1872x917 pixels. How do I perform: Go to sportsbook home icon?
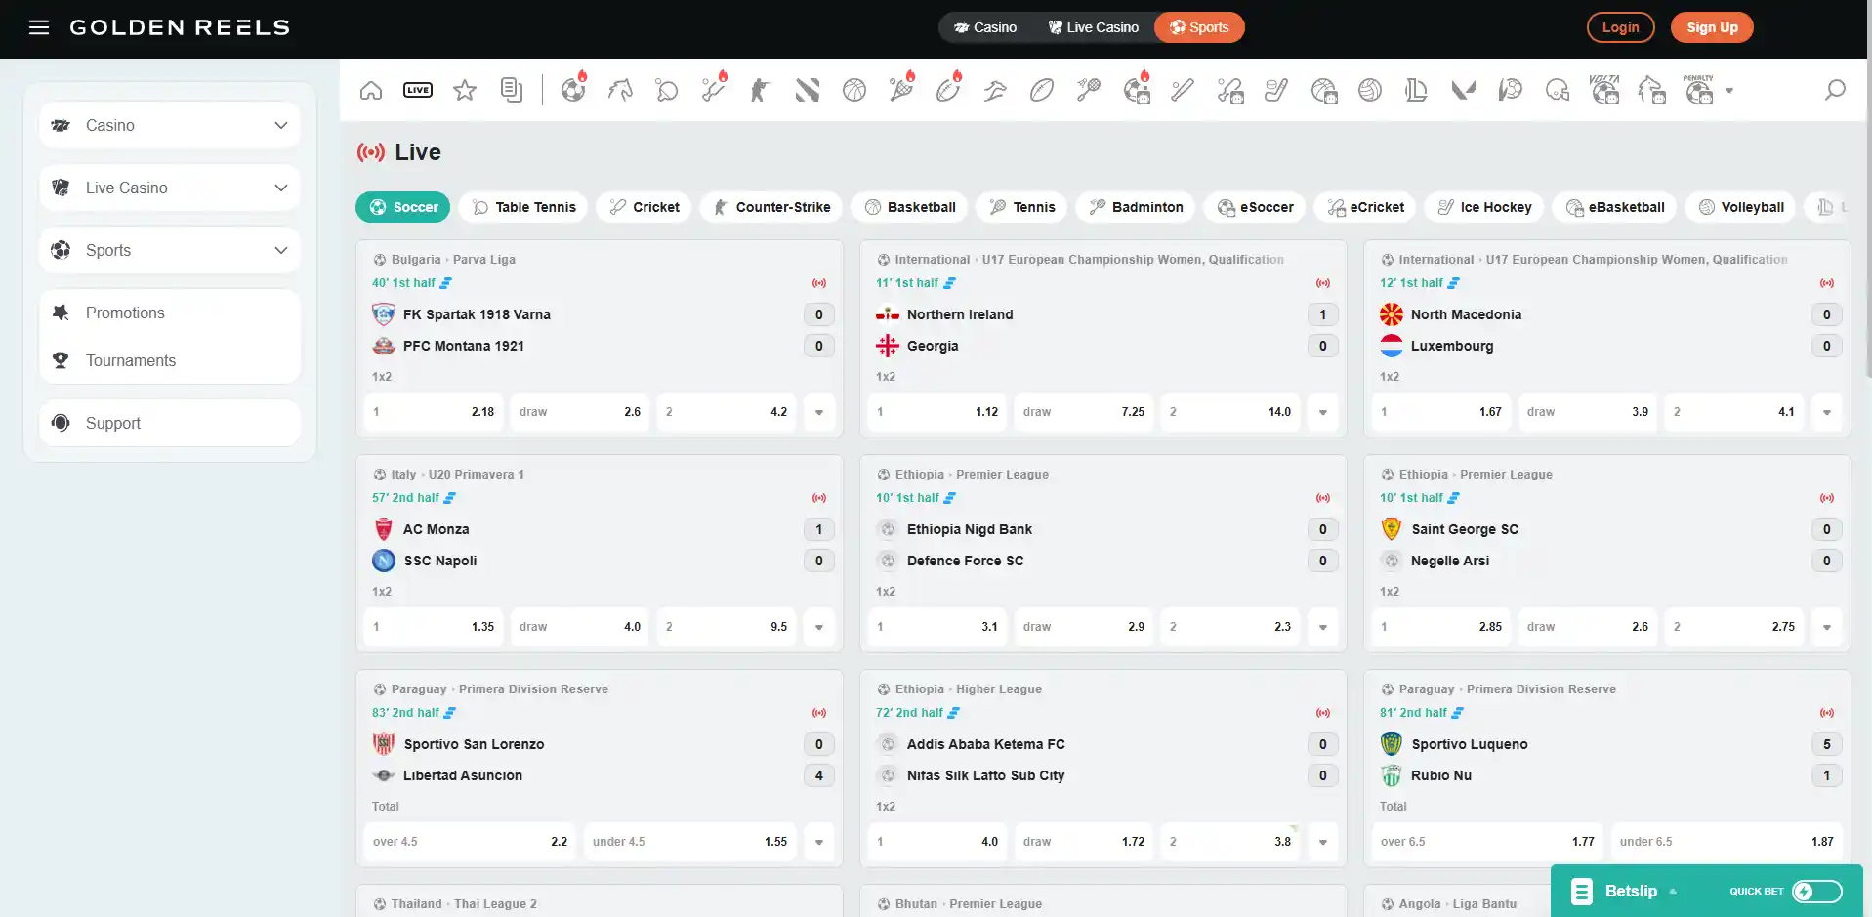click(x=371, y=91)
